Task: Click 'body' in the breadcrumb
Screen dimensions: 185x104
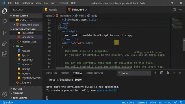Action: coord(94,16)
